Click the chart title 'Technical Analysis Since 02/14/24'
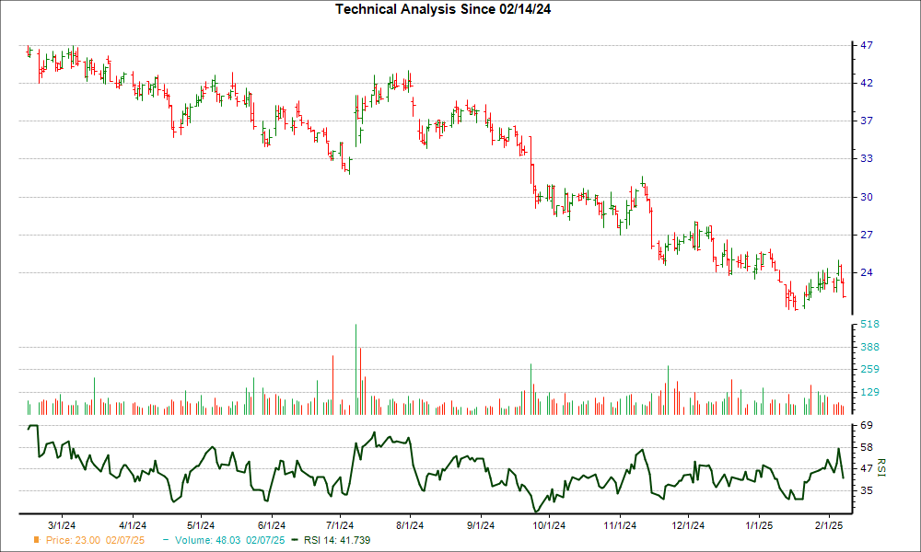The height and width of the screenshot is (552, 921). (x=443, y=9)
